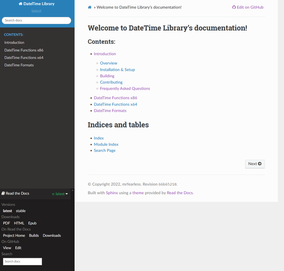
Task: Open the Introduction link in the main contents
Action: tap(105, 54)
